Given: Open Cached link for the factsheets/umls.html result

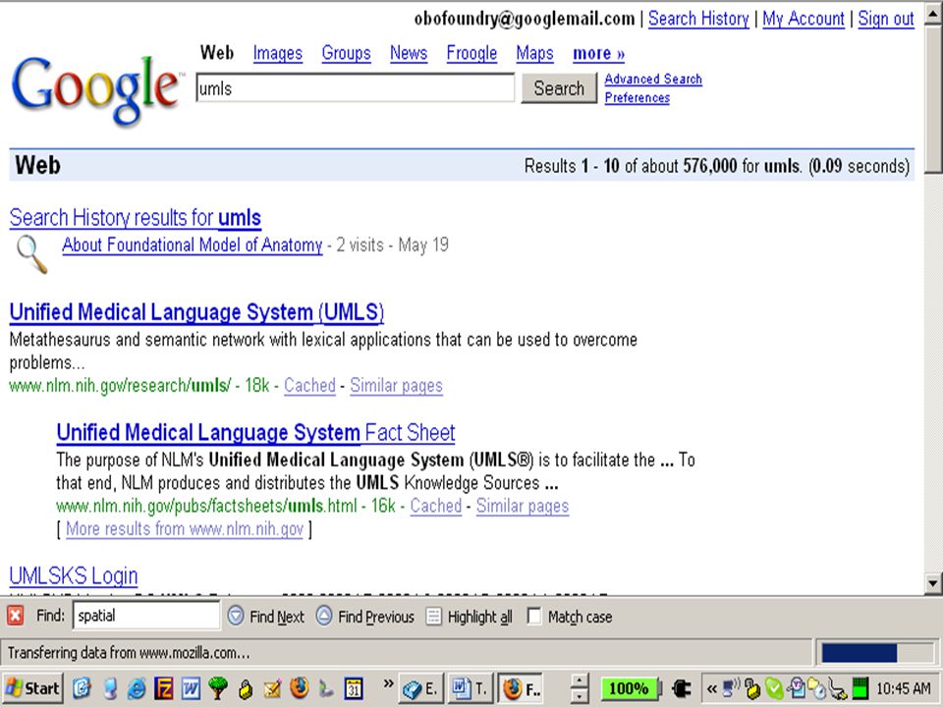Looking at the screenshot, I should (436, 505).
